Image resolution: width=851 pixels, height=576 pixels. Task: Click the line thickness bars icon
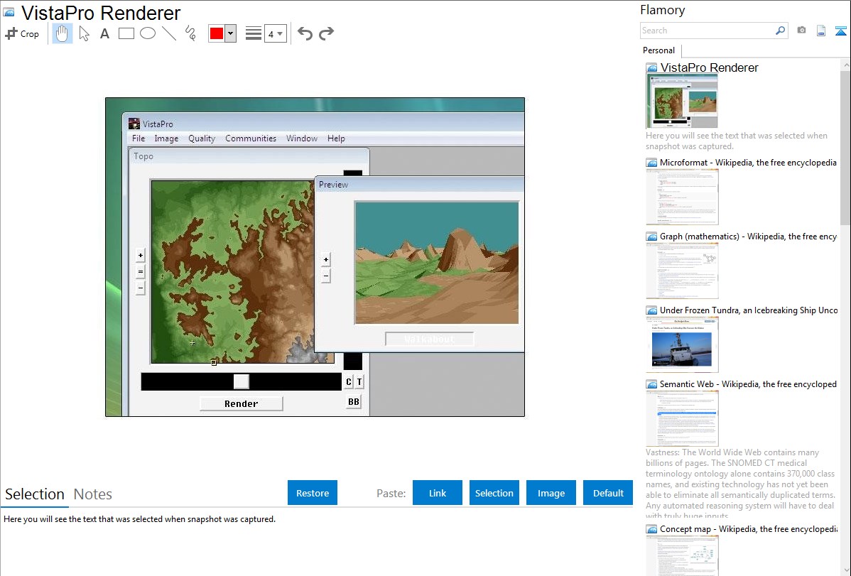pyautogui.click(x=253, y=33)
